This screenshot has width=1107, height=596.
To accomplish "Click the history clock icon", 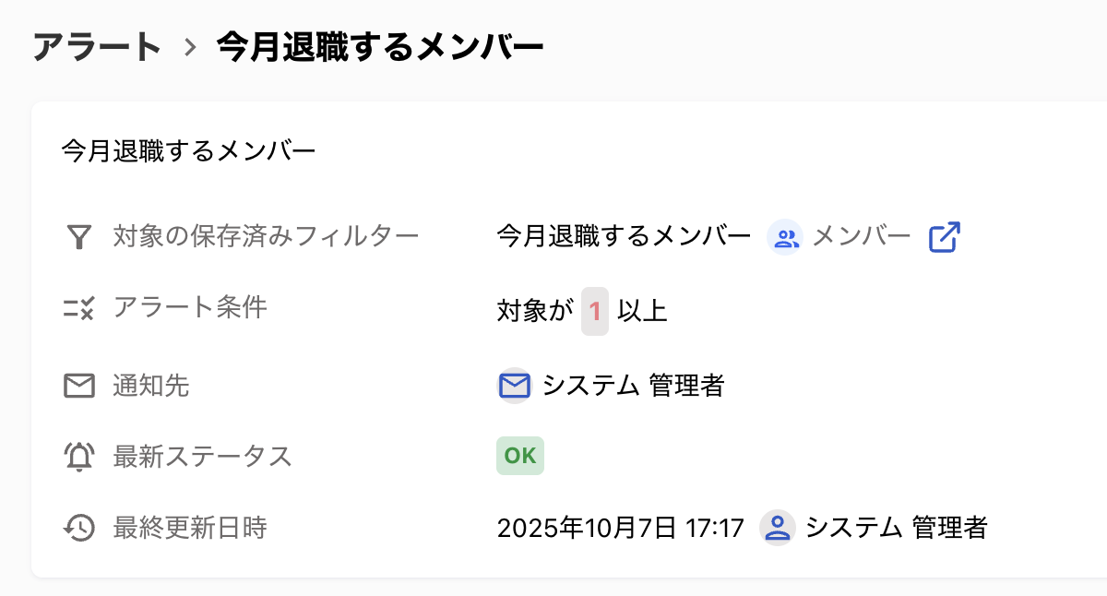I will point(79,528).
